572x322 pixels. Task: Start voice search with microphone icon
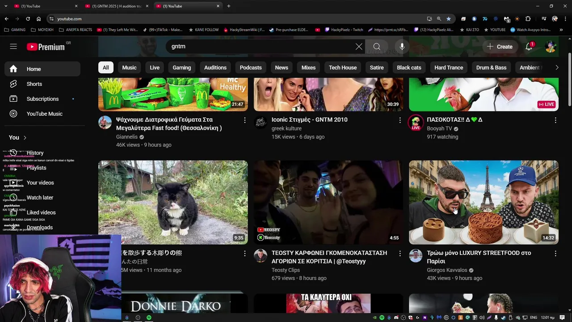402,47
